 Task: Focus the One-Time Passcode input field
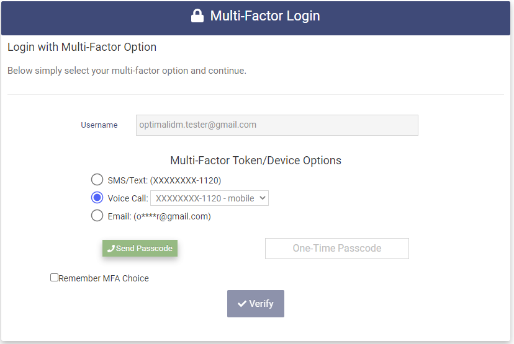point(337,249)
